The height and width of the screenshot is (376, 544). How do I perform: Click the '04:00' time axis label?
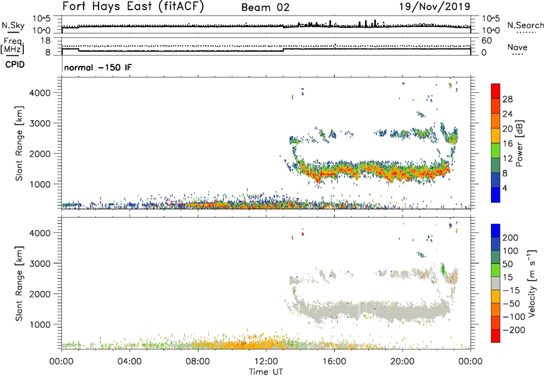pyautogui.click(x=129, y=362)
